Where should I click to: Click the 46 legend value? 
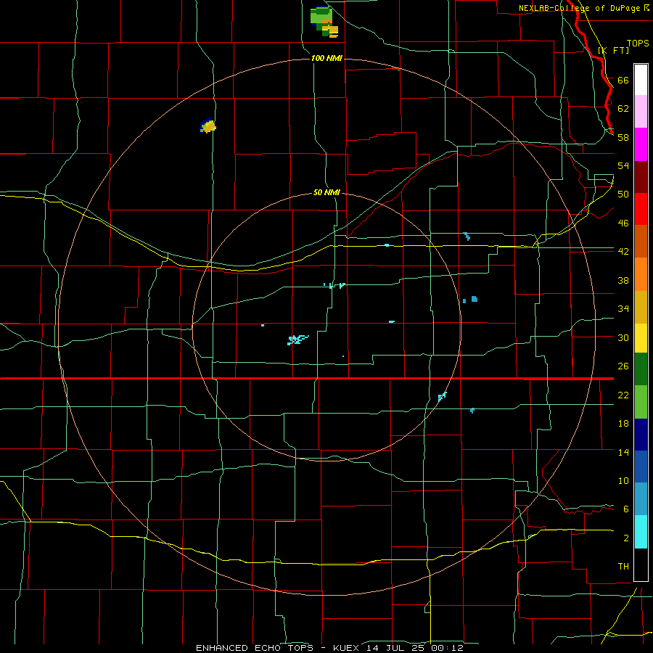coord(623,223)
